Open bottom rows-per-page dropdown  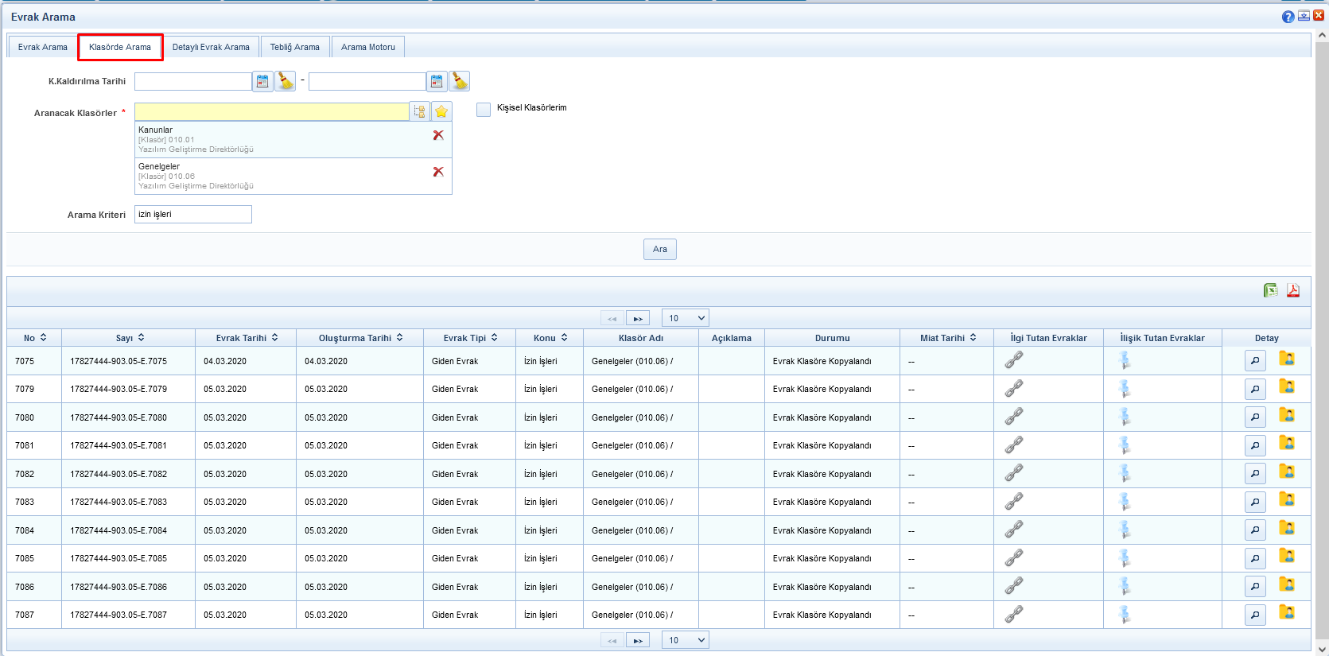pyautogui.click(x=685, y=640)
